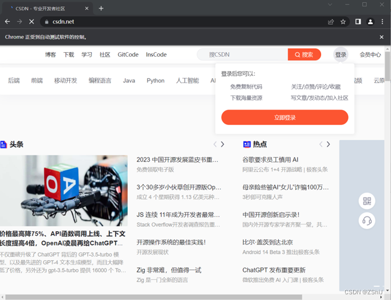
Task: Open the InsCode nav item
Action: click(156, 54)
